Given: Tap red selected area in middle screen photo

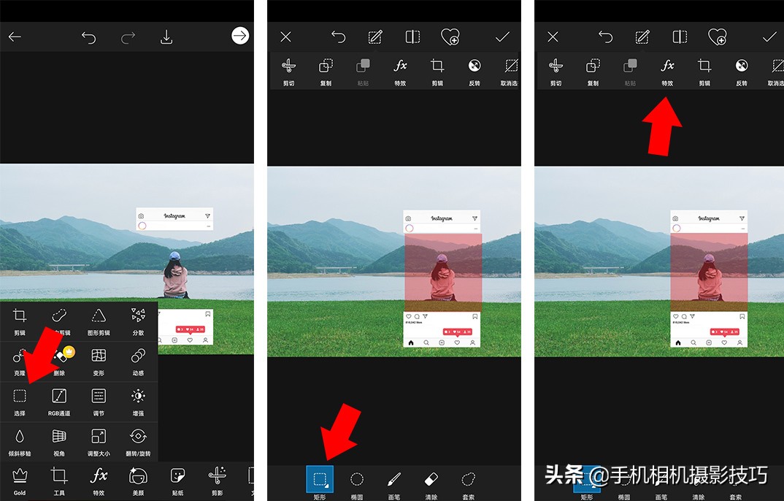Looking at the screenshot, I should tap(443, 273).
